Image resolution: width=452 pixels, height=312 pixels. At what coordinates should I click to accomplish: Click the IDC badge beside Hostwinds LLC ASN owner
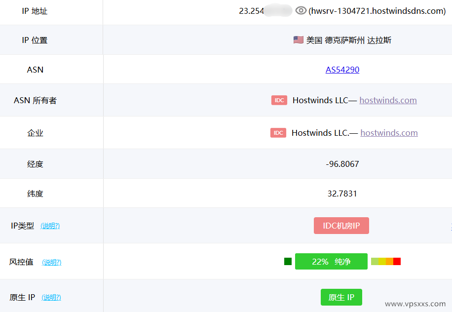click(x=279, y=100)
